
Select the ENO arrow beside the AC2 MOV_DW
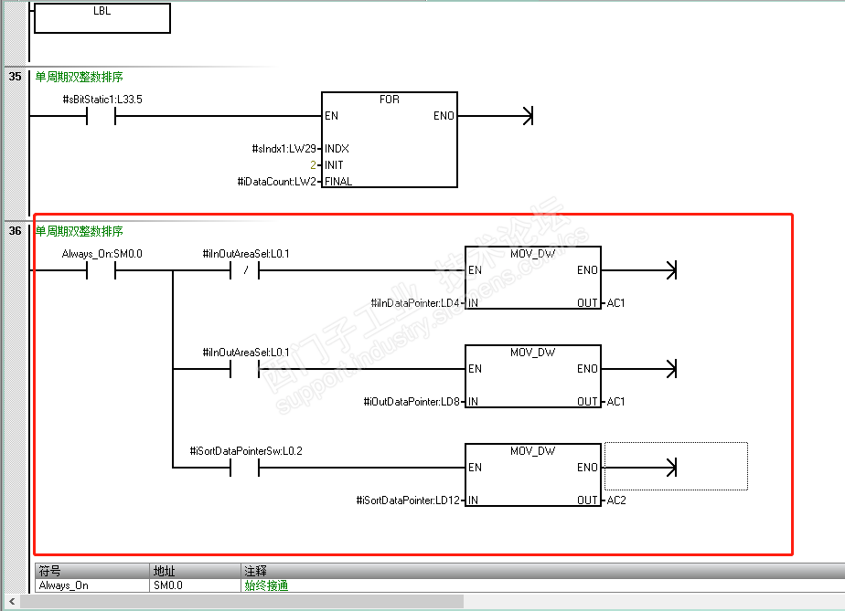click(671, 468)
